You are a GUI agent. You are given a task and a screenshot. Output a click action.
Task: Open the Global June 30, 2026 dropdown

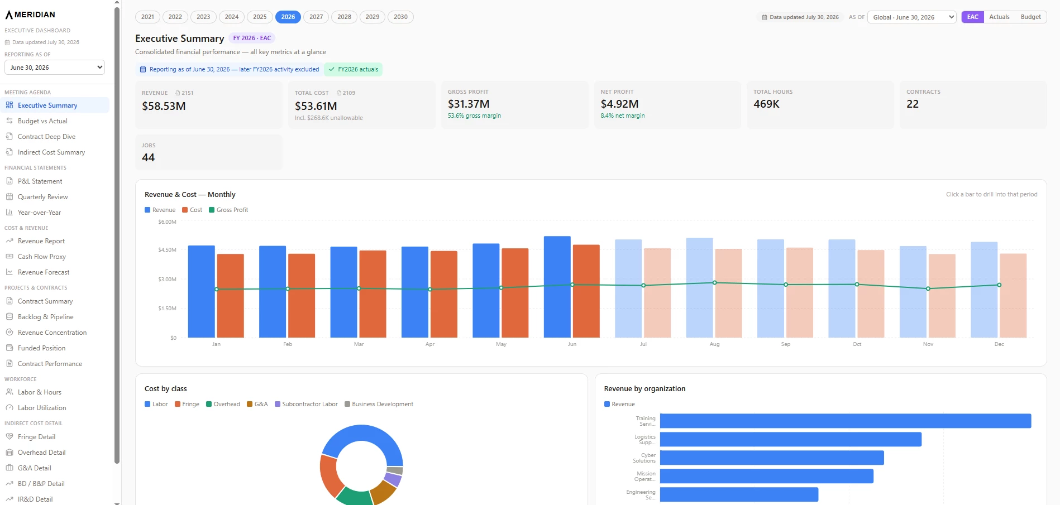[912, 17]
